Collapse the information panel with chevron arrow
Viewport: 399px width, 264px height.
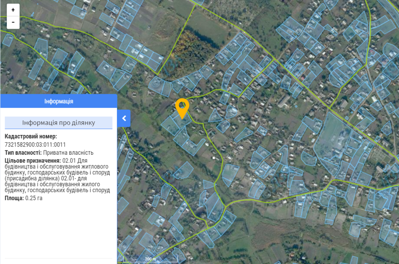tap(124, 118)
